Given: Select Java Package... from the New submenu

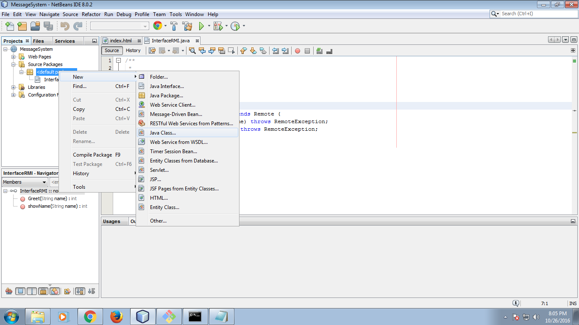Looking at the screenshot, I should [187, 96].
